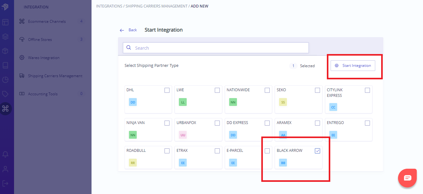Open the dashboard layout icon in the sidebar
Image resolution: width=423 pixels, height=194 pixels.
point(5,22)
